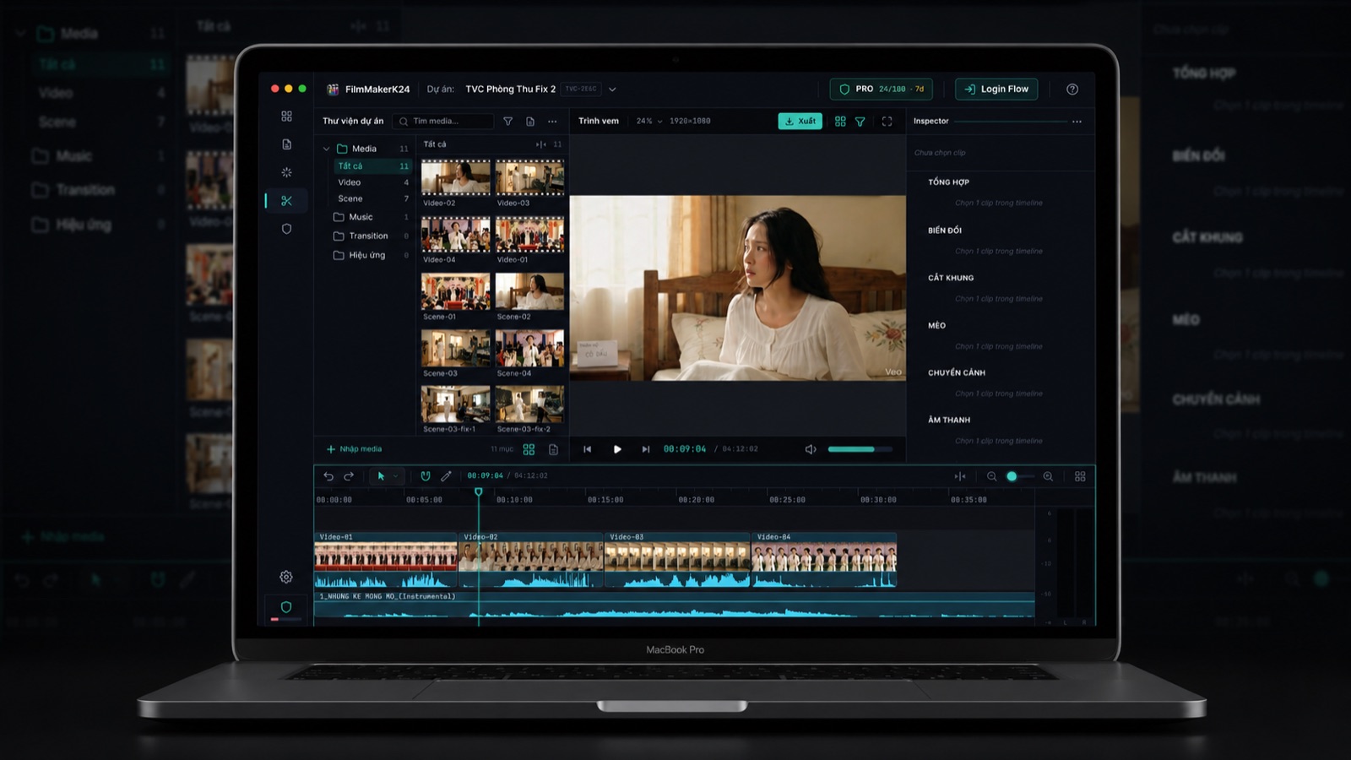Image resolution: width=1351 pixels, height=760 pixels.
Task: Expand the TỔNG HỢP inspector section
Action: point(948,182)
